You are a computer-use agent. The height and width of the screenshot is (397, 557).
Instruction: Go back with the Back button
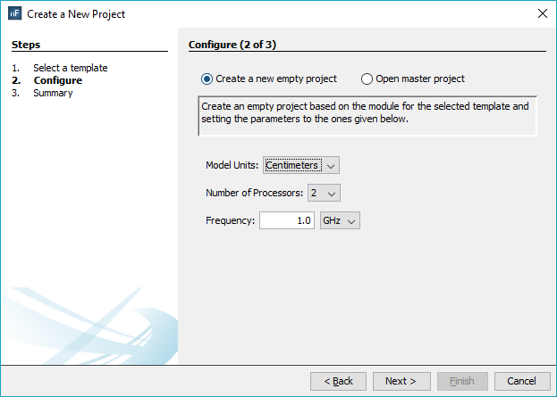[338, 381]
